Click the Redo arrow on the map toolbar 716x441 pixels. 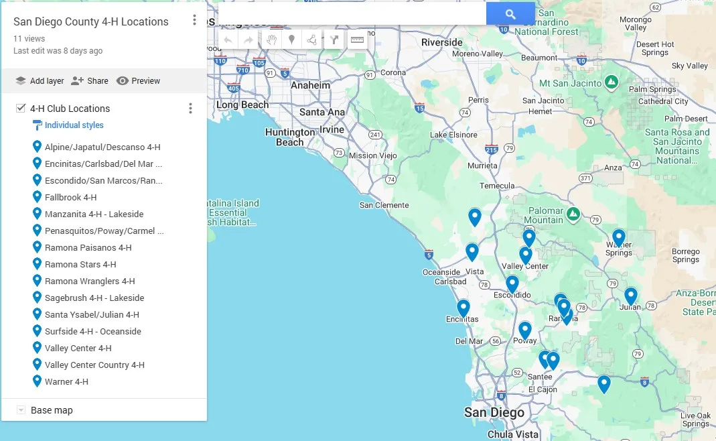[x=249, y=39]
